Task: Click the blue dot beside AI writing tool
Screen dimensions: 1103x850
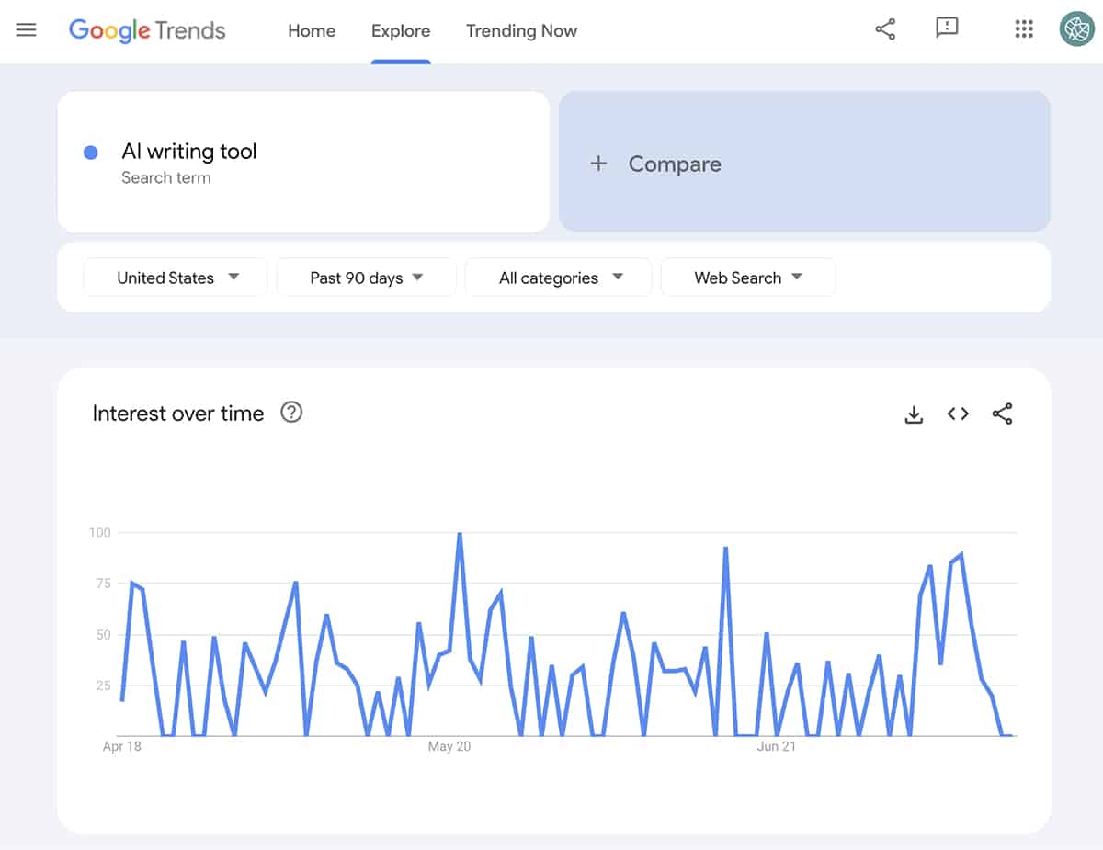Action: tap(91, 153)
